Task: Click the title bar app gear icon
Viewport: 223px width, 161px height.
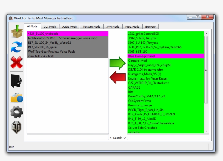Action: (x=11, y=18)
